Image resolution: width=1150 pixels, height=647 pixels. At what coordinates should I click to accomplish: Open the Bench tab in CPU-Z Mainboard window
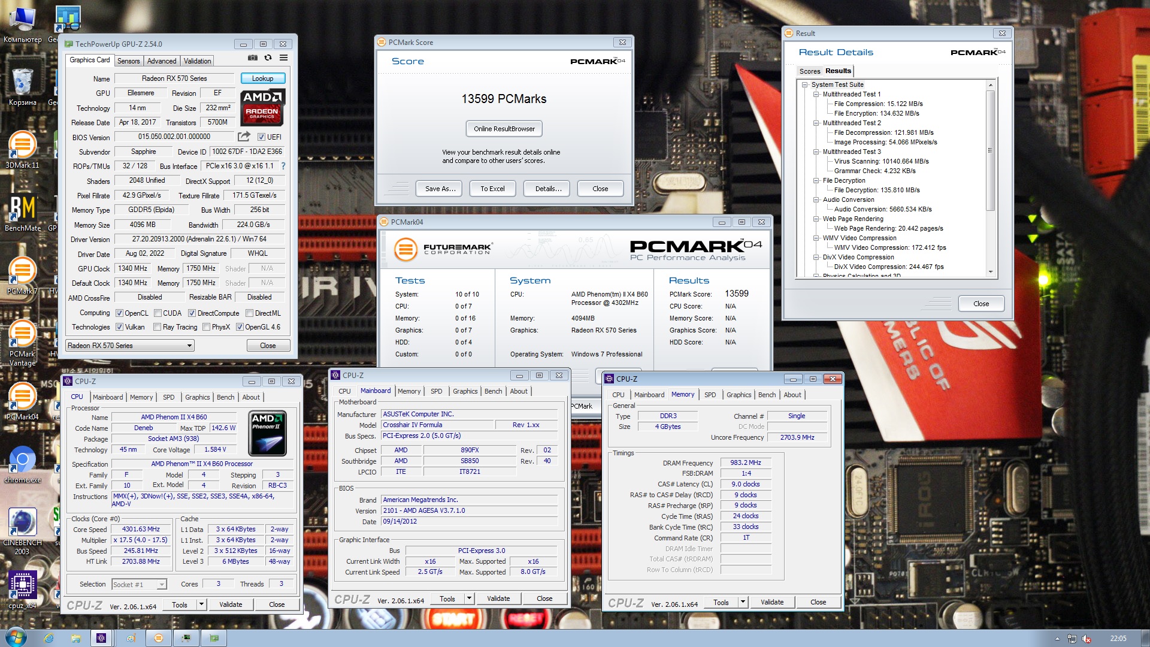(493, 391)
